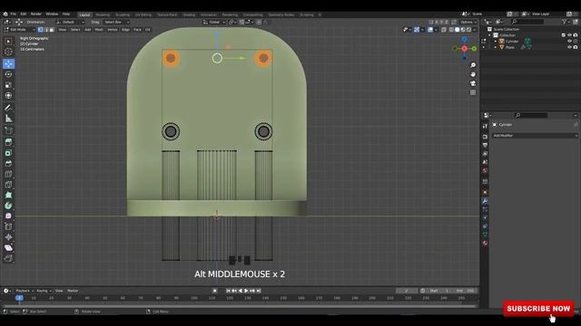Click the SUBSCRIBE NOW button
This screenshot has height=326, width=581.
coord(538,309)
